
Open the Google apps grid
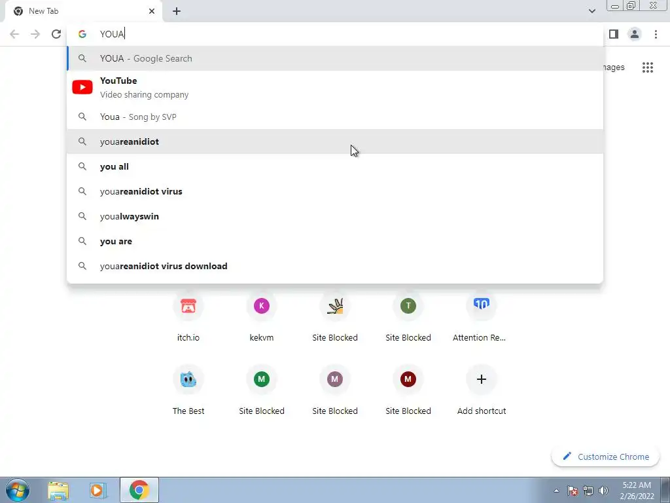(648, 67)
